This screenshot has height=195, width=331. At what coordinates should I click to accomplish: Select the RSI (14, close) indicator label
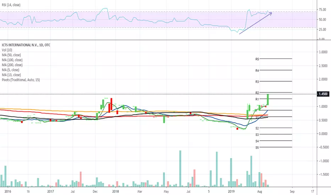11,5
